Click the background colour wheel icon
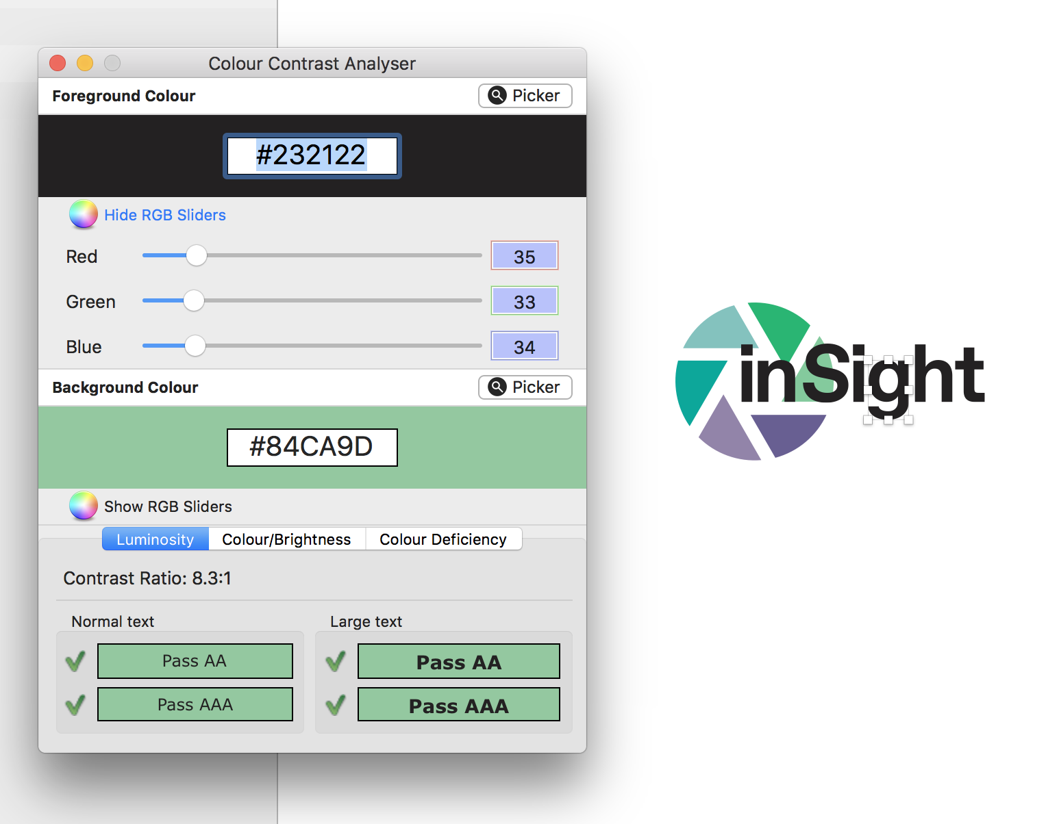 point(83,506)
